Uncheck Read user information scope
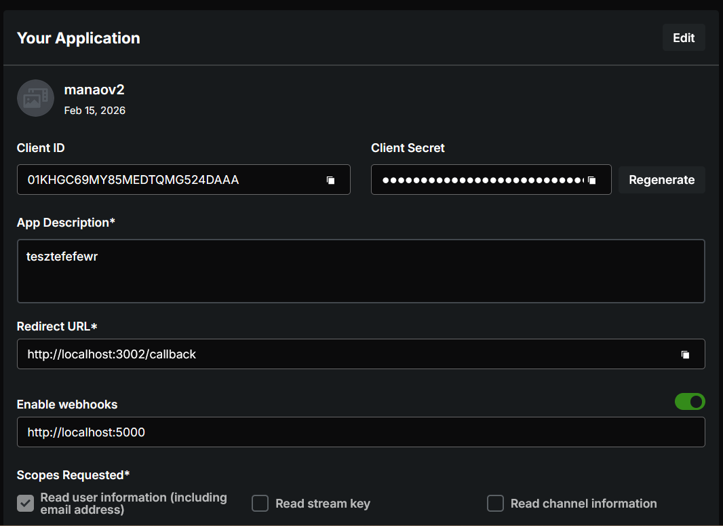 tap(26, 504)
